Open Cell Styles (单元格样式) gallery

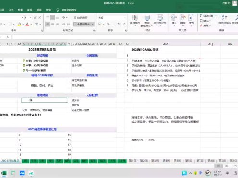(x=160, y=21)
